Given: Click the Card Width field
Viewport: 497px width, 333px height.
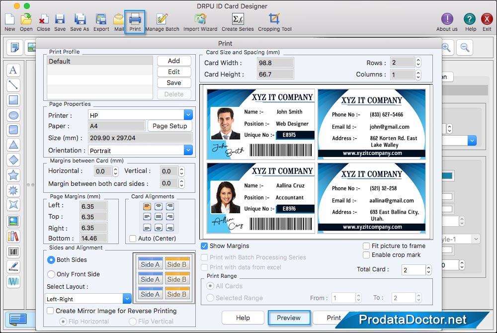Looking at the screenshot, I should coord(275,63).
